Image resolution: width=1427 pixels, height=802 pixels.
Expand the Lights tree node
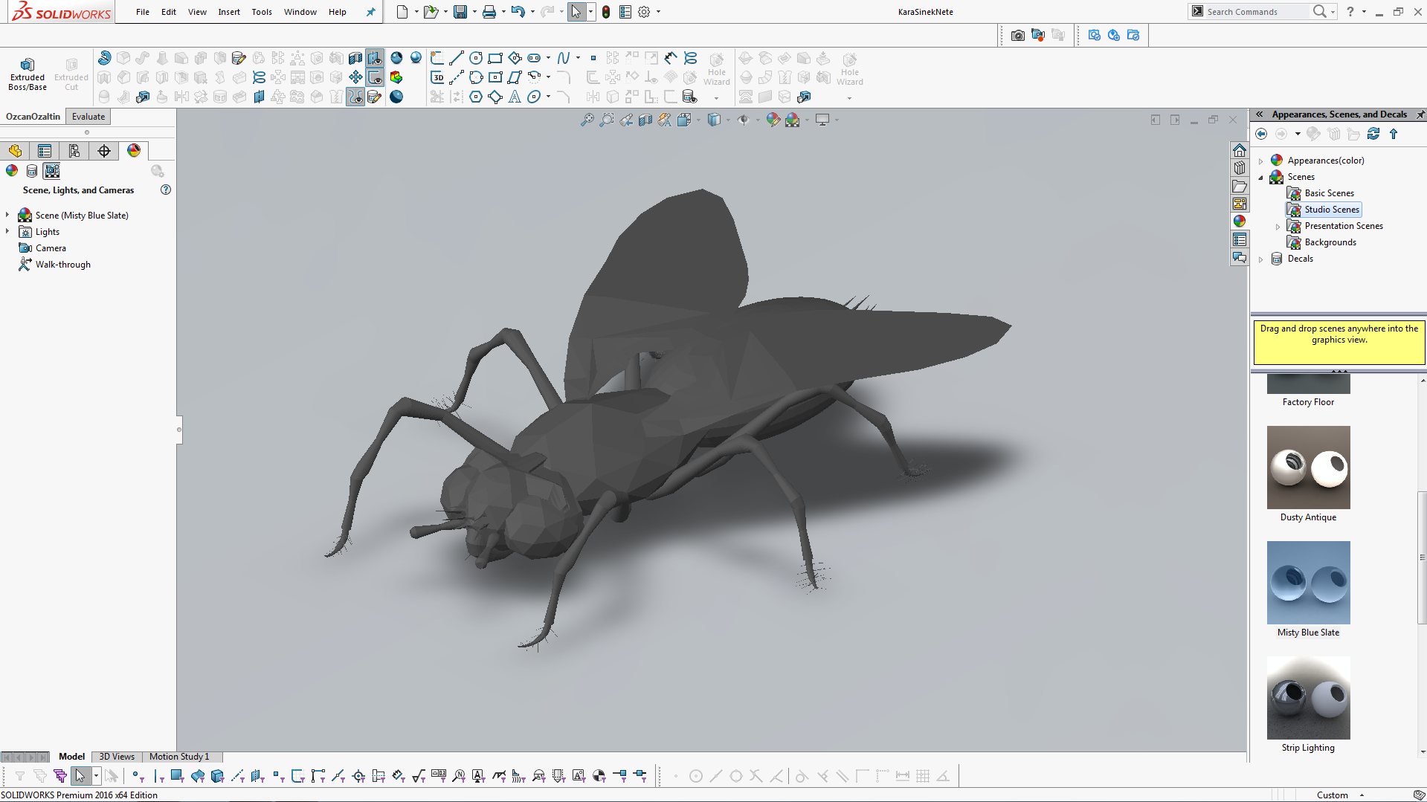8,232
